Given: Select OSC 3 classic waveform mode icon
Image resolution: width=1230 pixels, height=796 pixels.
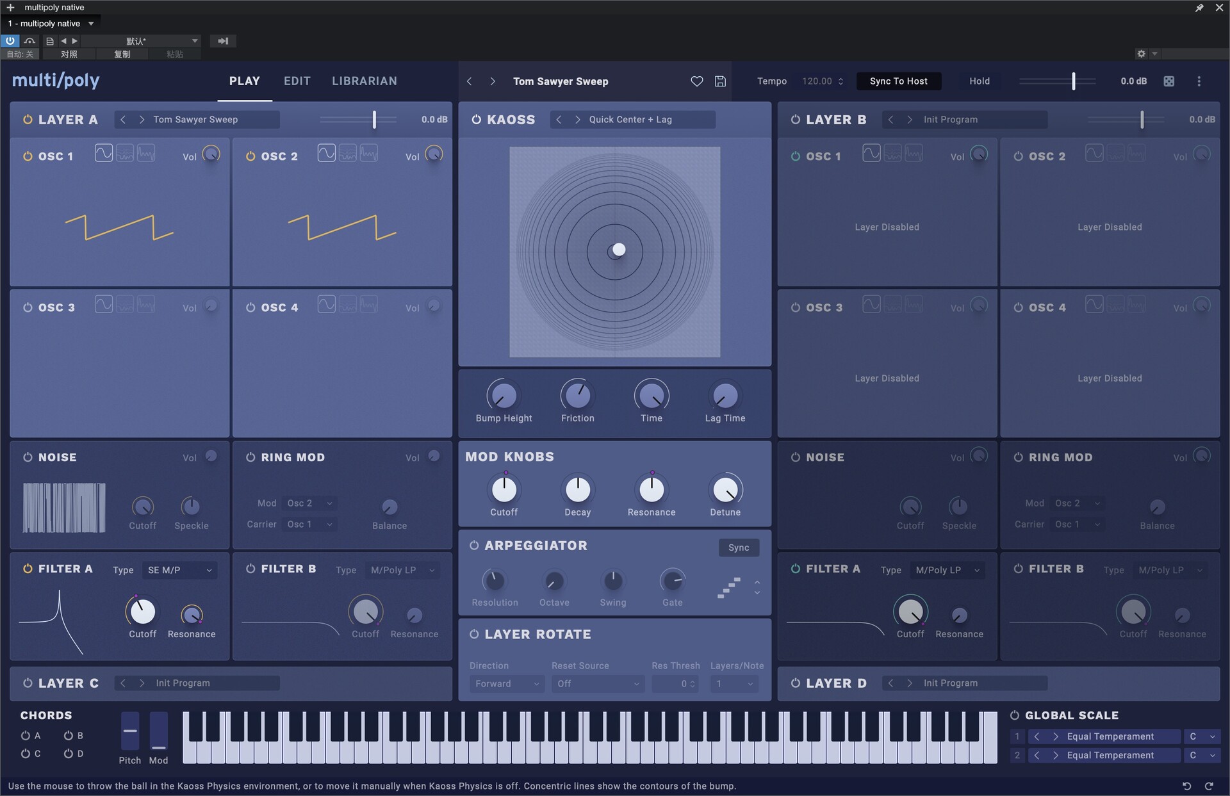Looking at the screenshot, I should [x=104, y=304].
